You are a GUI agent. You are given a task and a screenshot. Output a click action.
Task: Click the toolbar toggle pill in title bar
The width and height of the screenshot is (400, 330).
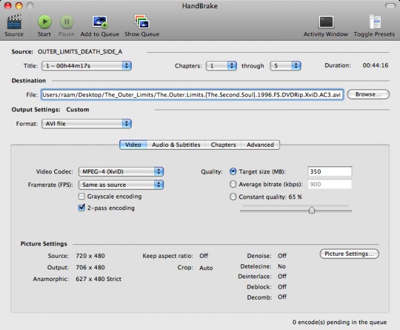[x=390, y=6]
